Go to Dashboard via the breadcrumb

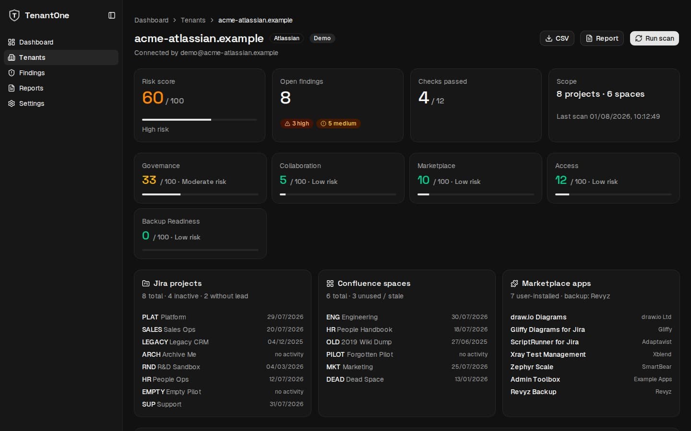(151, 20)
